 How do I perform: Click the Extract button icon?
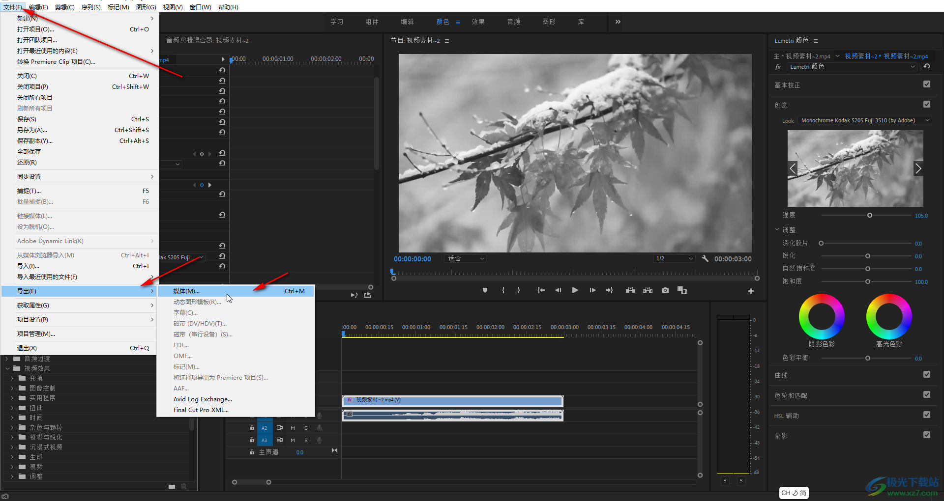pos(648,290)
